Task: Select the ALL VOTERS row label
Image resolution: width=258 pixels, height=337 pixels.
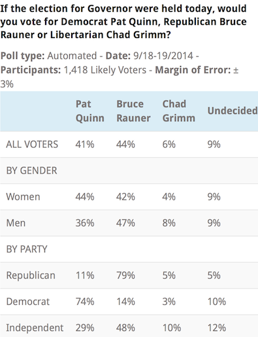Action: tap(32, 145)
